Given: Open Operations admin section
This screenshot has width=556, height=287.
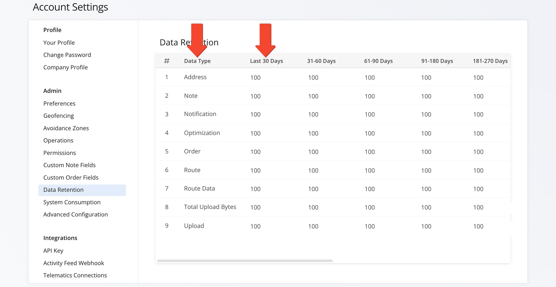Looking at the screenshot, I should click(58, 140).
